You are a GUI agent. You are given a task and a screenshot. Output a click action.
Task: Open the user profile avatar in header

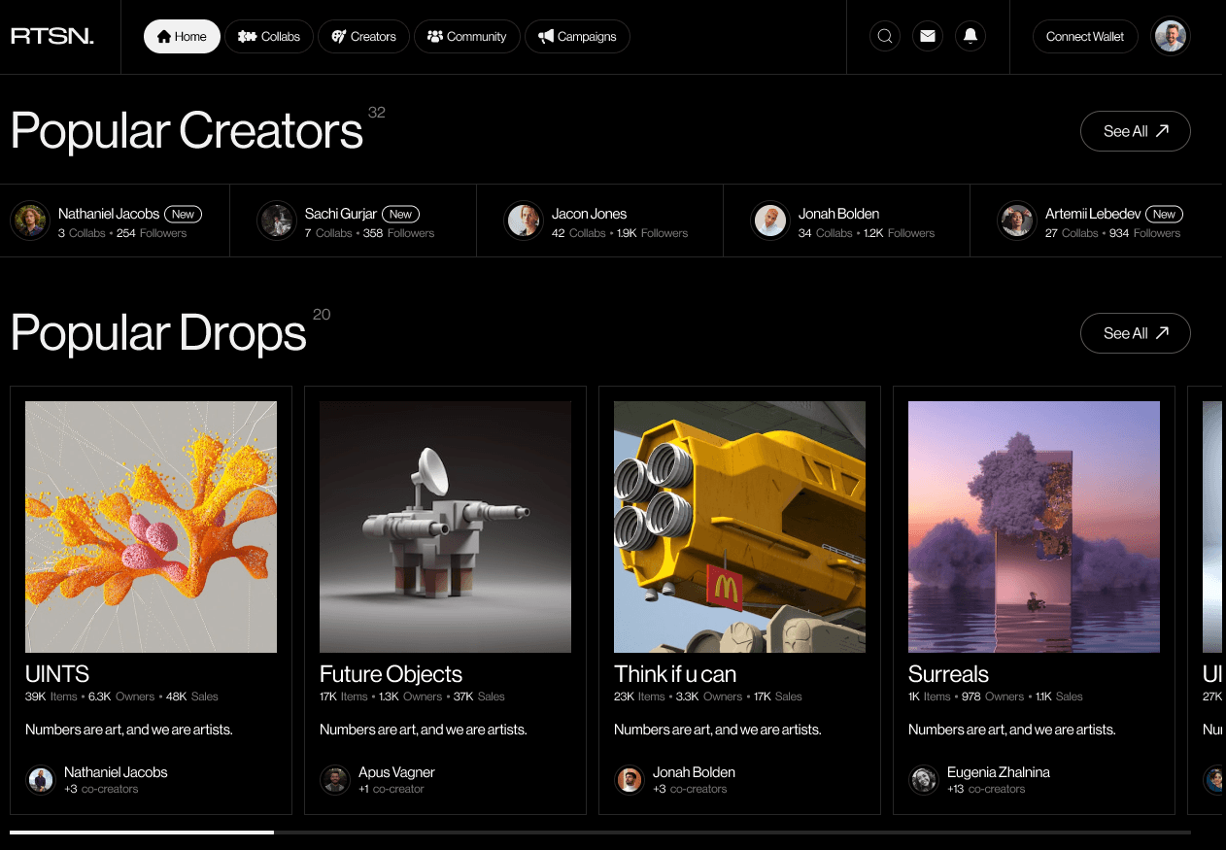click(1170, 37)
